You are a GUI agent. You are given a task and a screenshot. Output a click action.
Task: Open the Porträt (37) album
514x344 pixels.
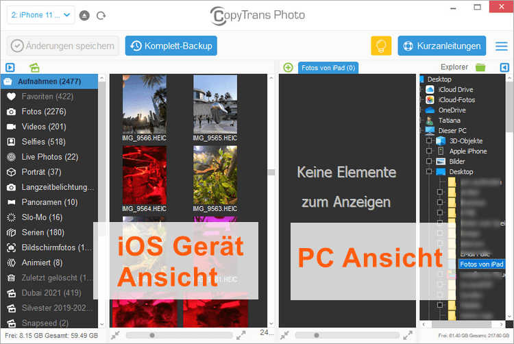49,172
